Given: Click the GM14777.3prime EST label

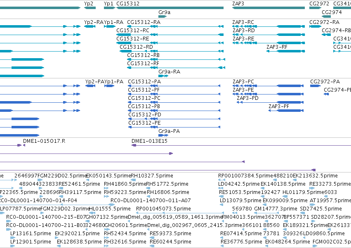Looking at the screenshot, I should click(276, 209).
